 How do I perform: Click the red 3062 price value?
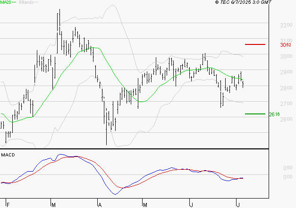pos(286,45)
